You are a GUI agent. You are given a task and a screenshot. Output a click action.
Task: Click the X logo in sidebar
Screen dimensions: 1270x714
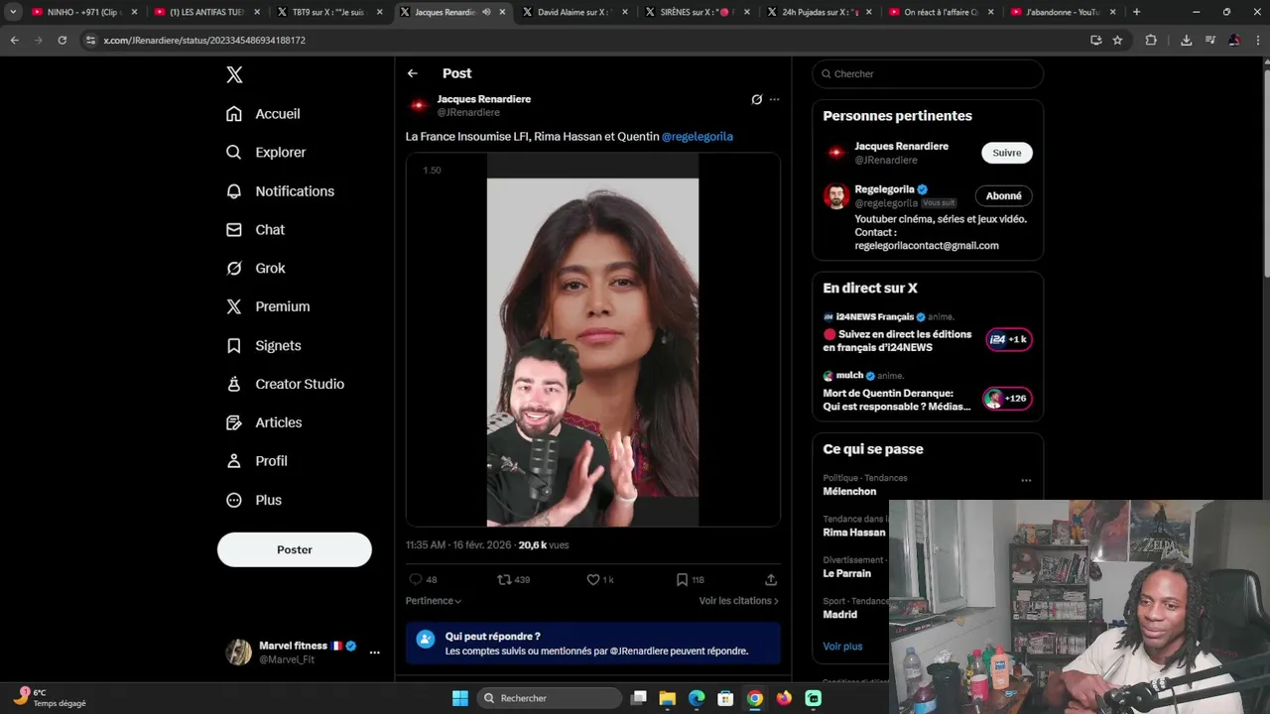[x=234, y=74]
